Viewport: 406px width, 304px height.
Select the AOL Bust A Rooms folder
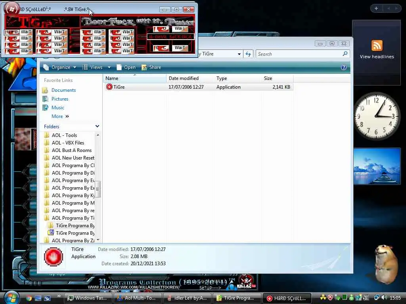(x=72, y=150)
